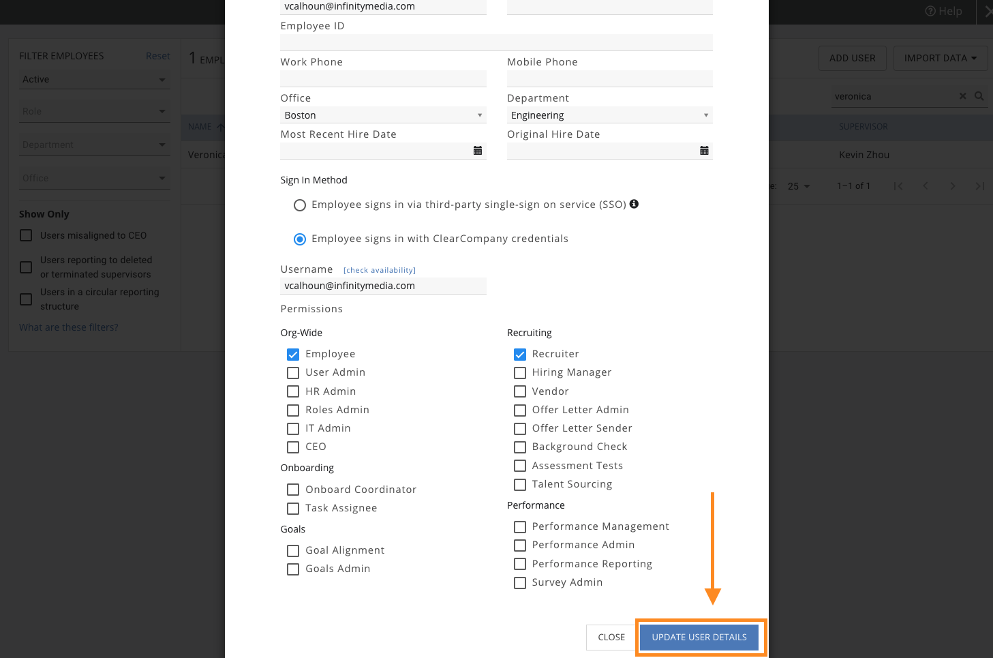The width and height of the screenshot is (993, 658).
Task: Open the Office dropdown showing Boston
Action: coord(383,115)
